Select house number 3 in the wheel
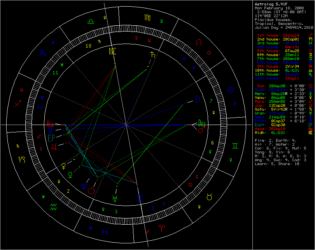 [x=116, y=211]
